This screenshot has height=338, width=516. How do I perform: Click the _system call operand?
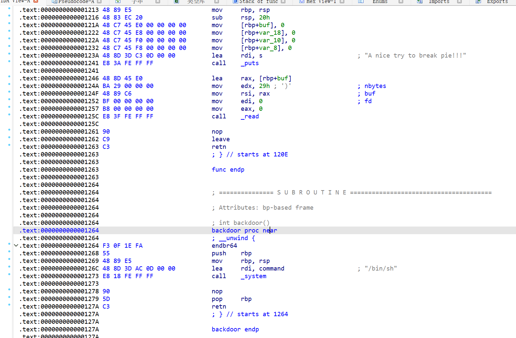tap(253, 276)
